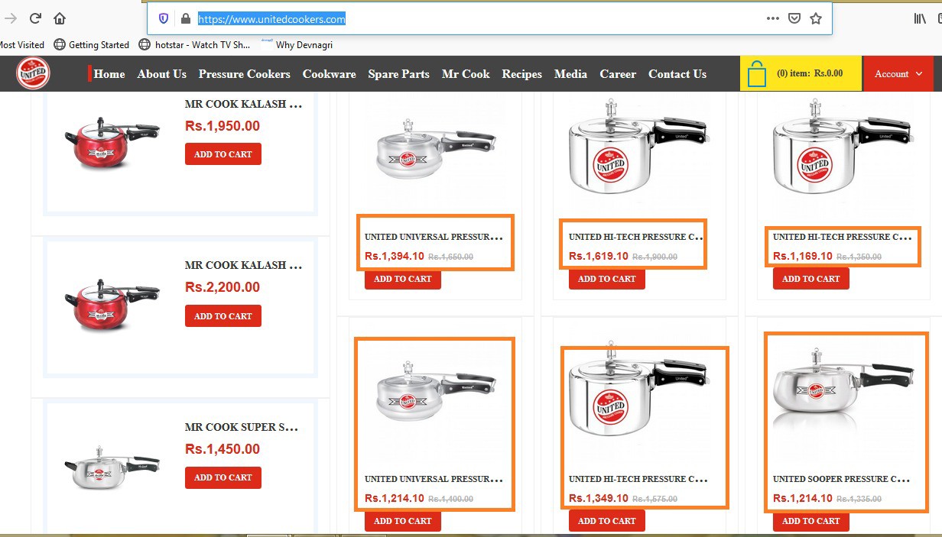The image size is (942, 537).
Task: Click the Save to Pocket icon
Action: (x=794, y=18)
